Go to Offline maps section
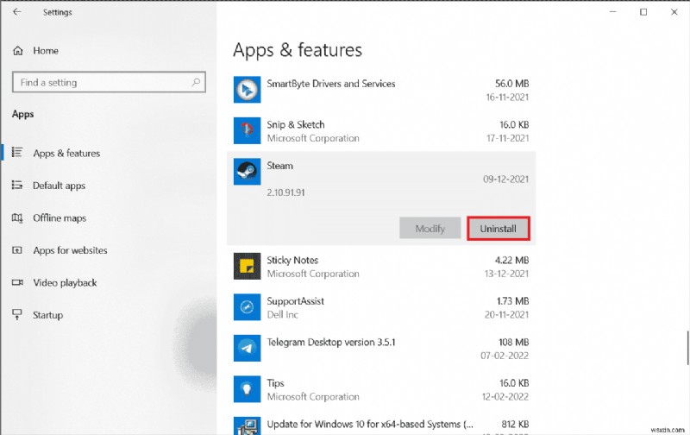 [x=60, y=218]
